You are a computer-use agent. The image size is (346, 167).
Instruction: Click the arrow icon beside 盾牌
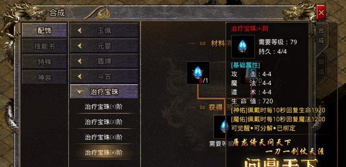click(x=79, y=61)
